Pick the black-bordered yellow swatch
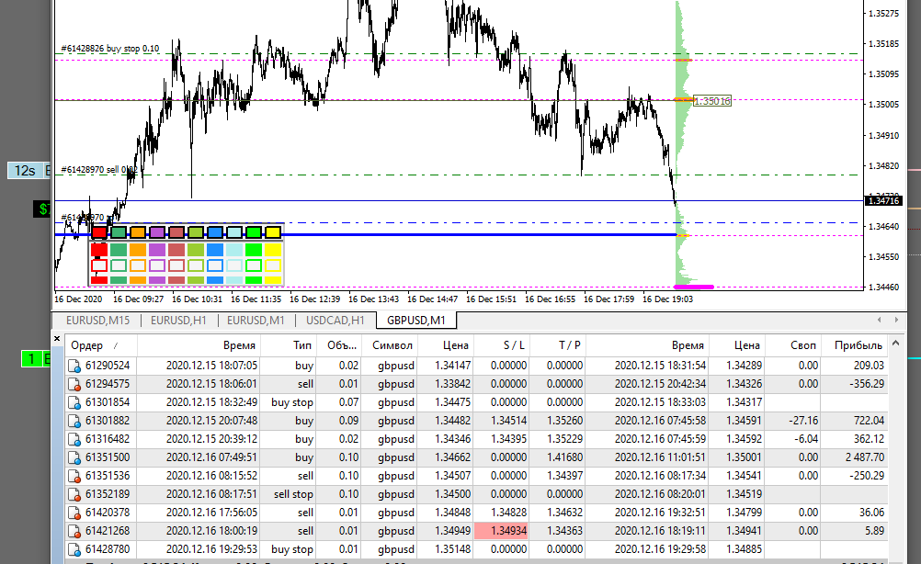The height and width of the screenshot is (564, 921). (x=273, y=232)
